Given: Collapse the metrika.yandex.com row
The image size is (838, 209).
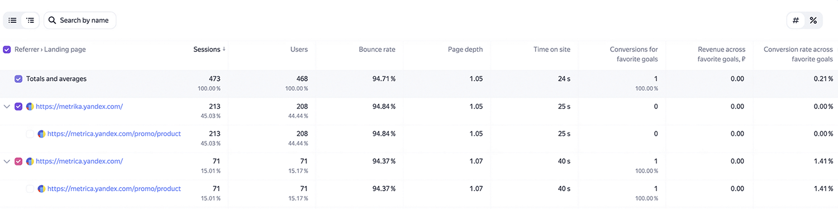Looking at the screenshot, I should pyautogui.click(x=7, y=106).
